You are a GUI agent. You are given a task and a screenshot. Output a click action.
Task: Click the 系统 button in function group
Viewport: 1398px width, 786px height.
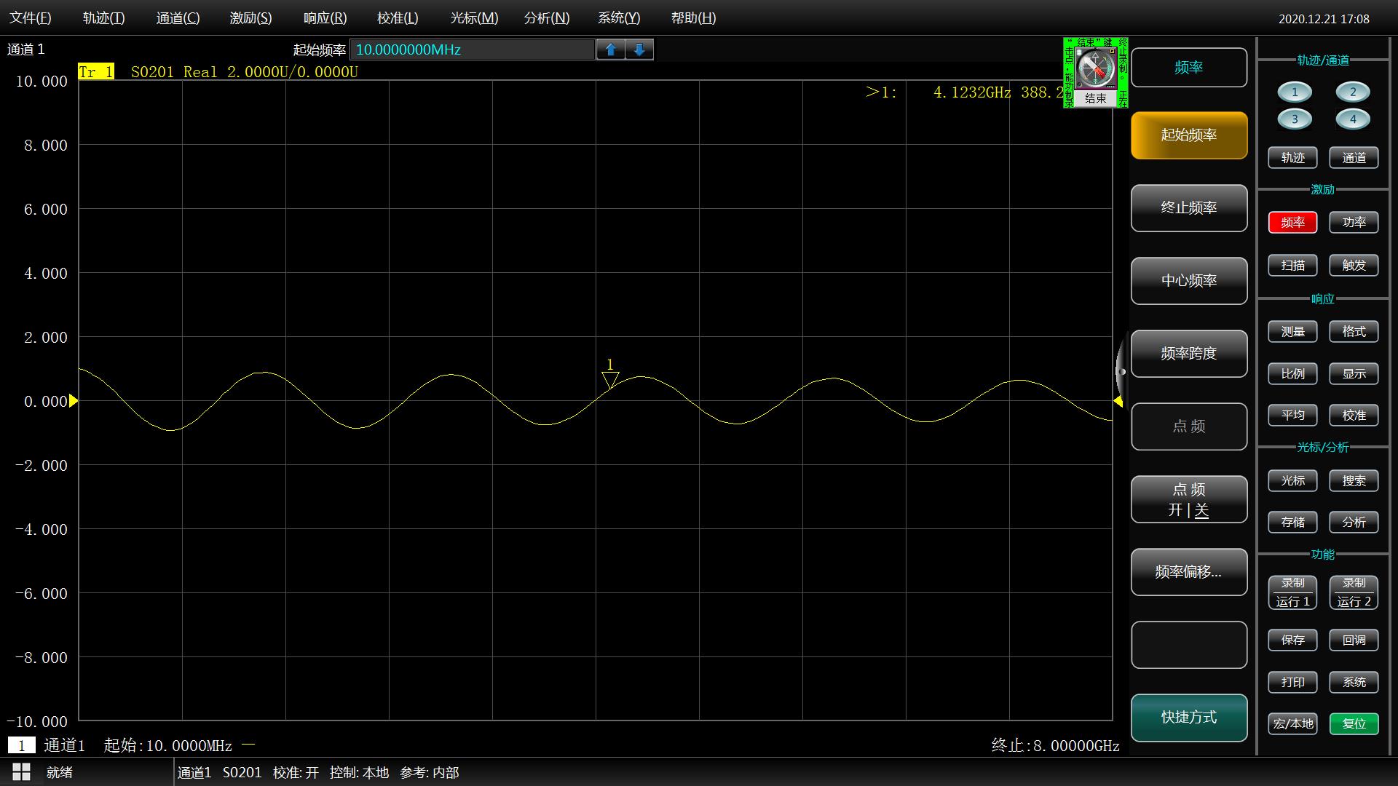[1354, 683]
